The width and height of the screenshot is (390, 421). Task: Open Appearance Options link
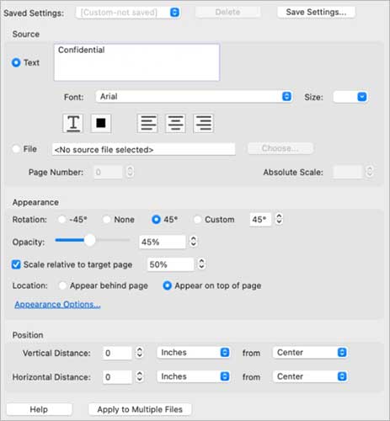(x=57, y=305)
